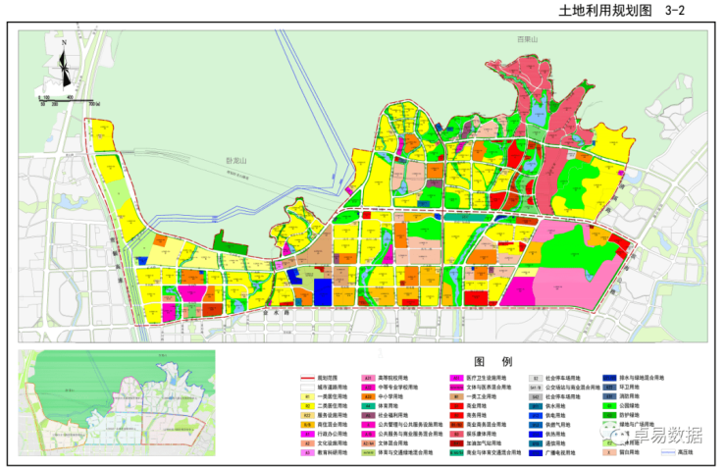The width and height of the screenshot is (726, 467).
Task: Click the 商务用地 legend label
Action: (477, 415)
